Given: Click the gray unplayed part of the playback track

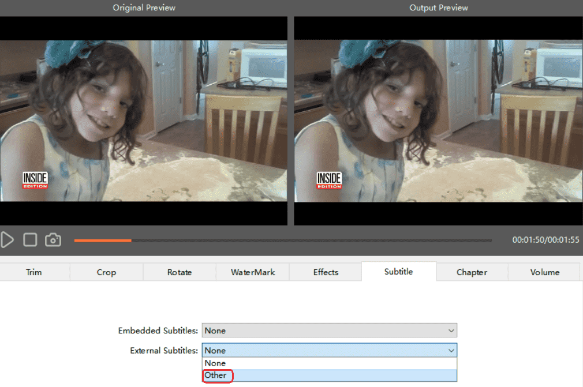Looking at the screenshot, I should pyautogui.click(x=312, y=241).
